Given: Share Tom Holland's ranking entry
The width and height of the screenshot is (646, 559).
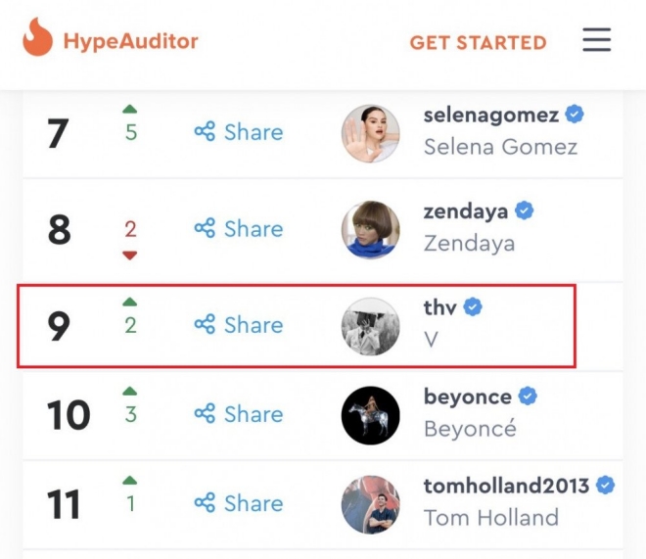Looking at the screenshot, I should (x=238, y=503).
